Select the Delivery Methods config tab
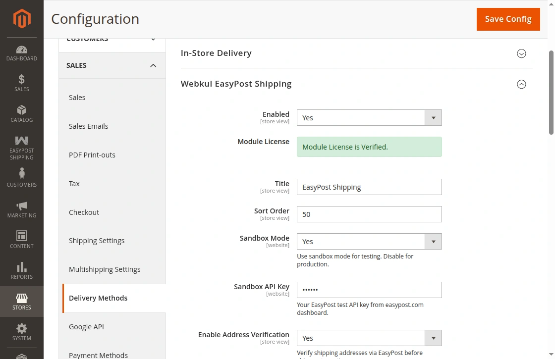Viewport: 555px width, 359px height. click(114, 298)
